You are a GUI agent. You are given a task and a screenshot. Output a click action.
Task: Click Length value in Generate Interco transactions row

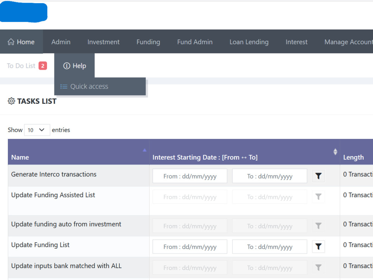(358, 174)
